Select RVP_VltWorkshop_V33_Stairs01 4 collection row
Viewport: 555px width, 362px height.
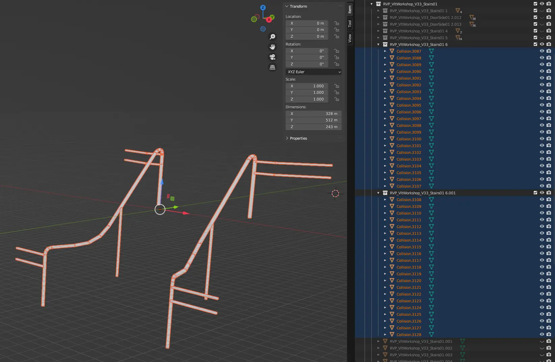(x=419, y=31)
